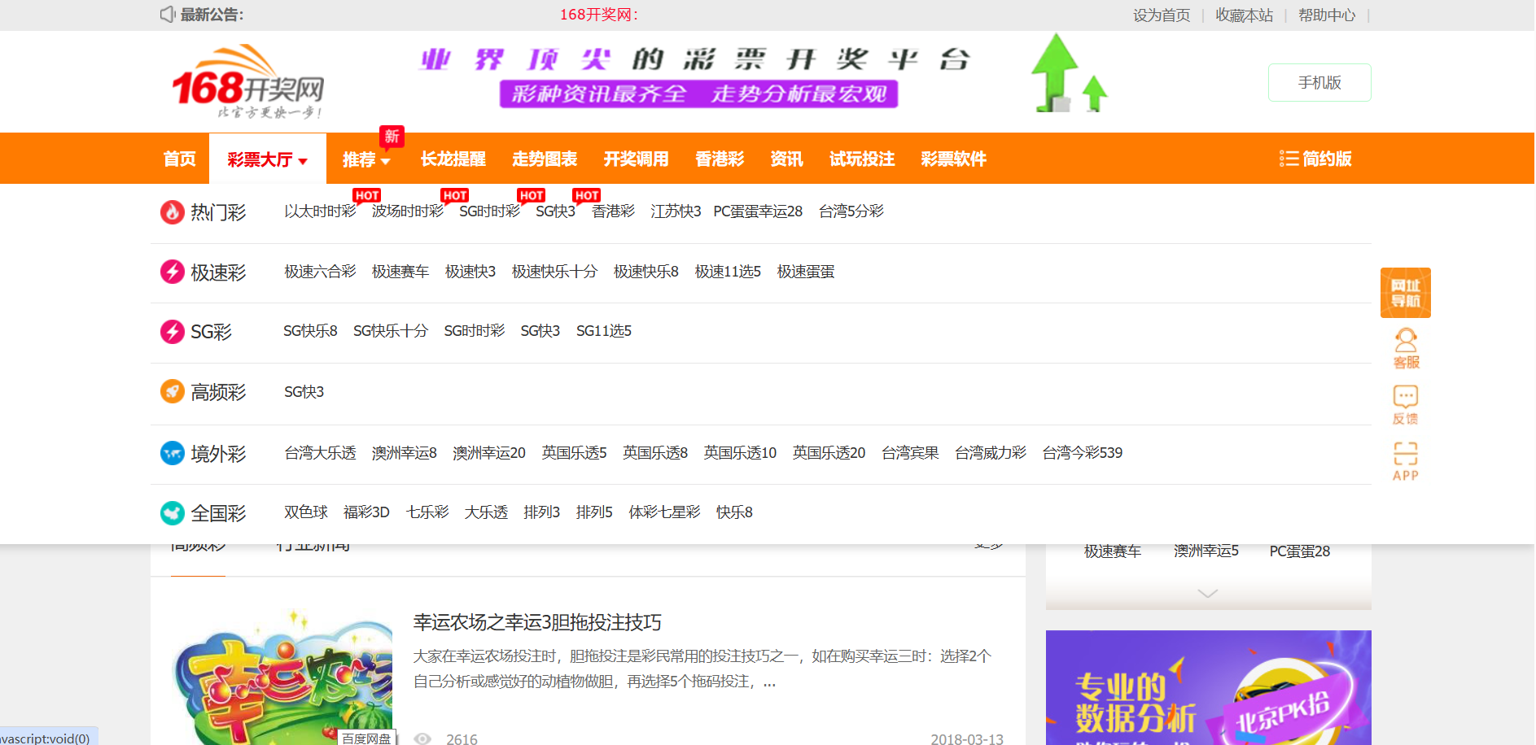Select 台湾大乐透 link

320,453
